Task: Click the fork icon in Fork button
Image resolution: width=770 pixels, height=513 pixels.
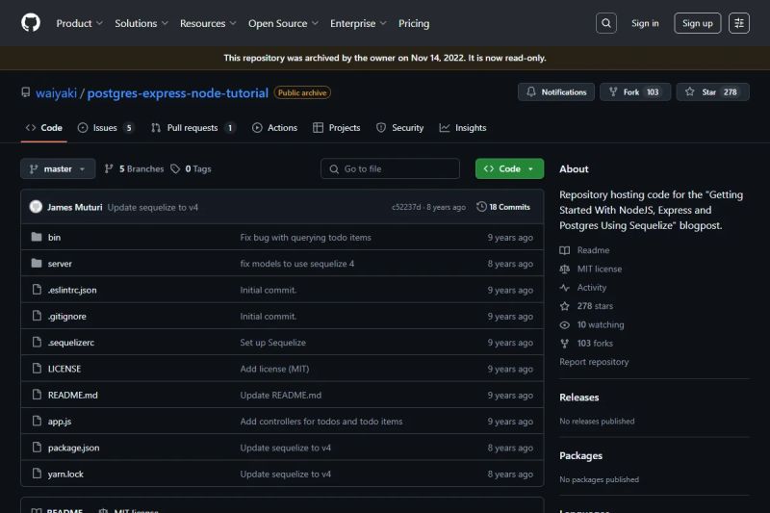Action: [x=613, y=91]
